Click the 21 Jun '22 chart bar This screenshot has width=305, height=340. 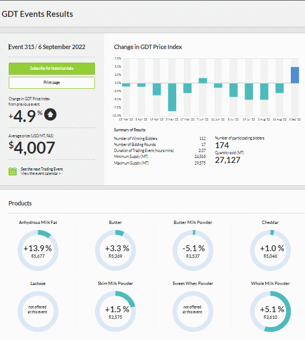218,86
